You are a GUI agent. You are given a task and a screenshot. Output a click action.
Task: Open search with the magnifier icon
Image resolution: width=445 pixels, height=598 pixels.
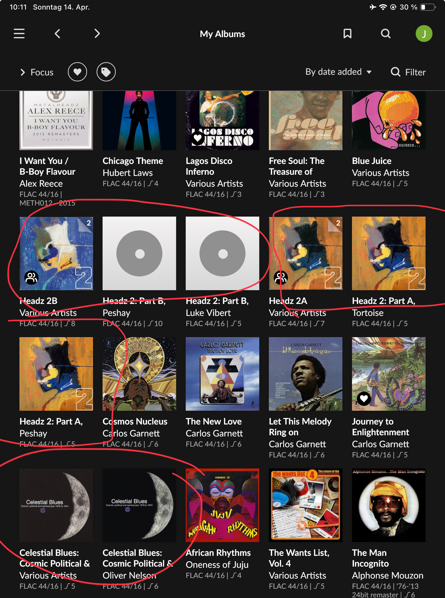pyautogui.click(x=386, y=34)
